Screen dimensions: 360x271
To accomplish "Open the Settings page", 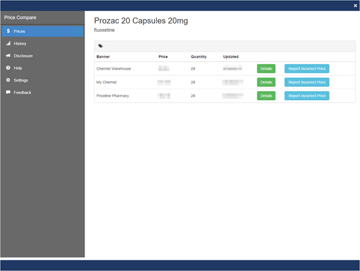I will pos(43,80).
